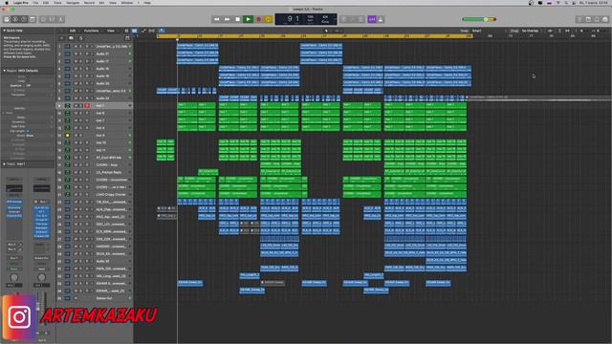
Task: Toggle the Toolbar button in control bar
Action: [33, 19]
